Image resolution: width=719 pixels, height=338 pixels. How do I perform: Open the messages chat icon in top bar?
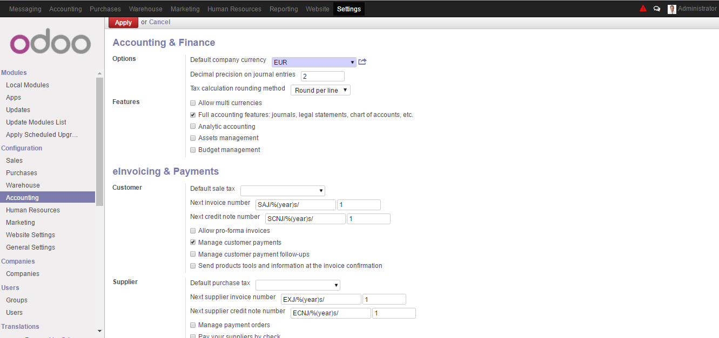(657, 8)
